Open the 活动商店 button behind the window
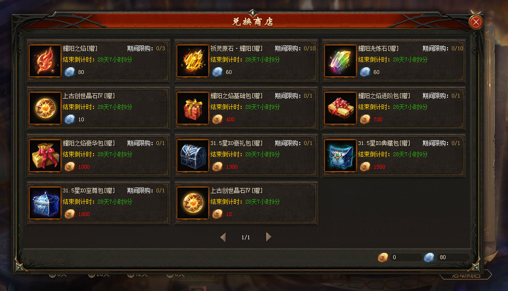Image resolution: width=508 pixels, height=291 pixels. tap(466, 276)
